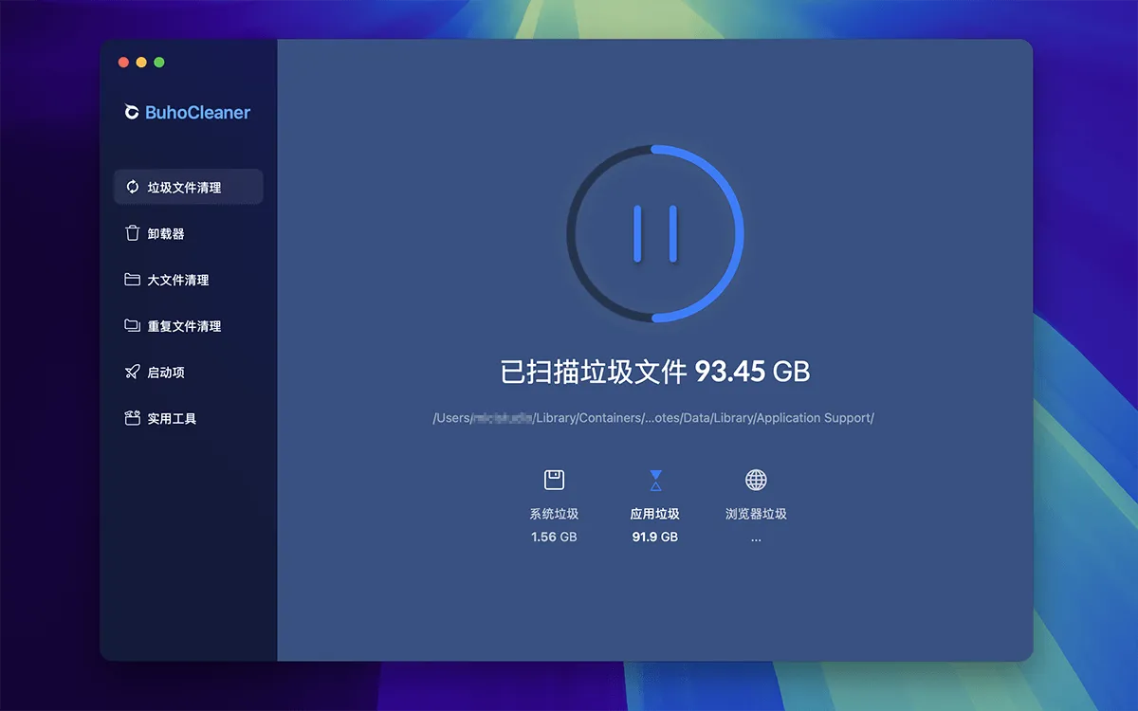1138x711 pixels.
Task: Open the 卸载器 uninstaller section
Action: pyautogui.click(x=166, y=234)
